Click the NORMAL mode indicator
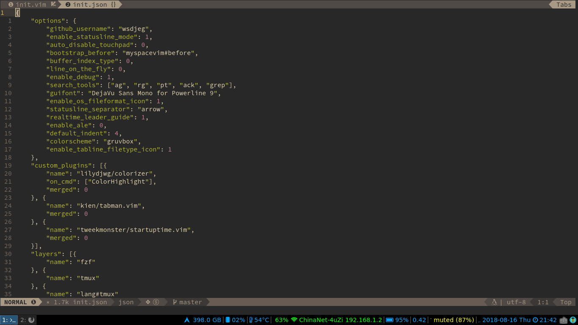 tap(16, 302)
